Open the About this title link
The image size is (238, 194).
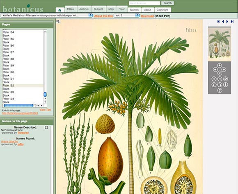[104, 16]
